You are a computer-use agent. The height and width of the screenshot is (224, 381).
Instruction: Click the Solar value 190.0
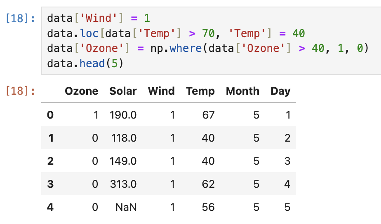pyautogui.click(x=123, y=115)
